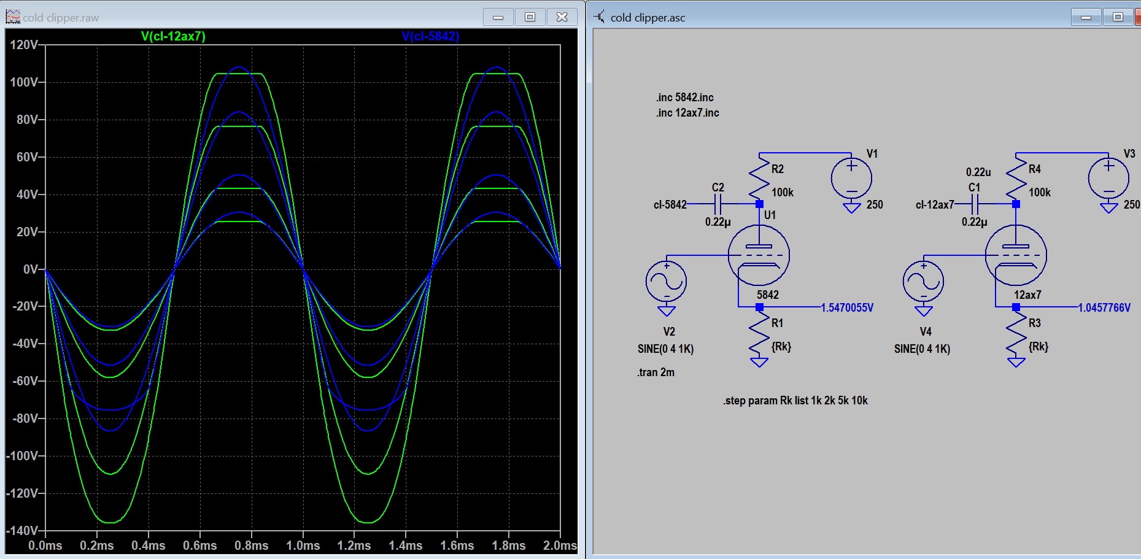
Task: Click ground symbol under source V2
Action: pyautogui.click(x=667, y=311)
